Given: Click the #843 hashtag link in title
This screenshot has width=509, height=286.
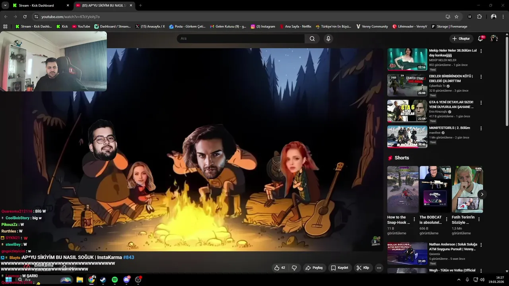Looking at the screenshot, I should (128, 257).
